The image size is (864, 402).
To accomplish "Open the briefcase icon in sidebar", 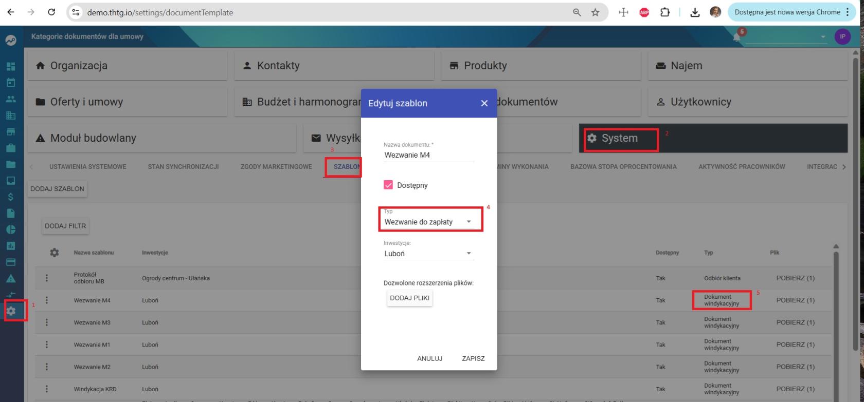I will [11, 148].
